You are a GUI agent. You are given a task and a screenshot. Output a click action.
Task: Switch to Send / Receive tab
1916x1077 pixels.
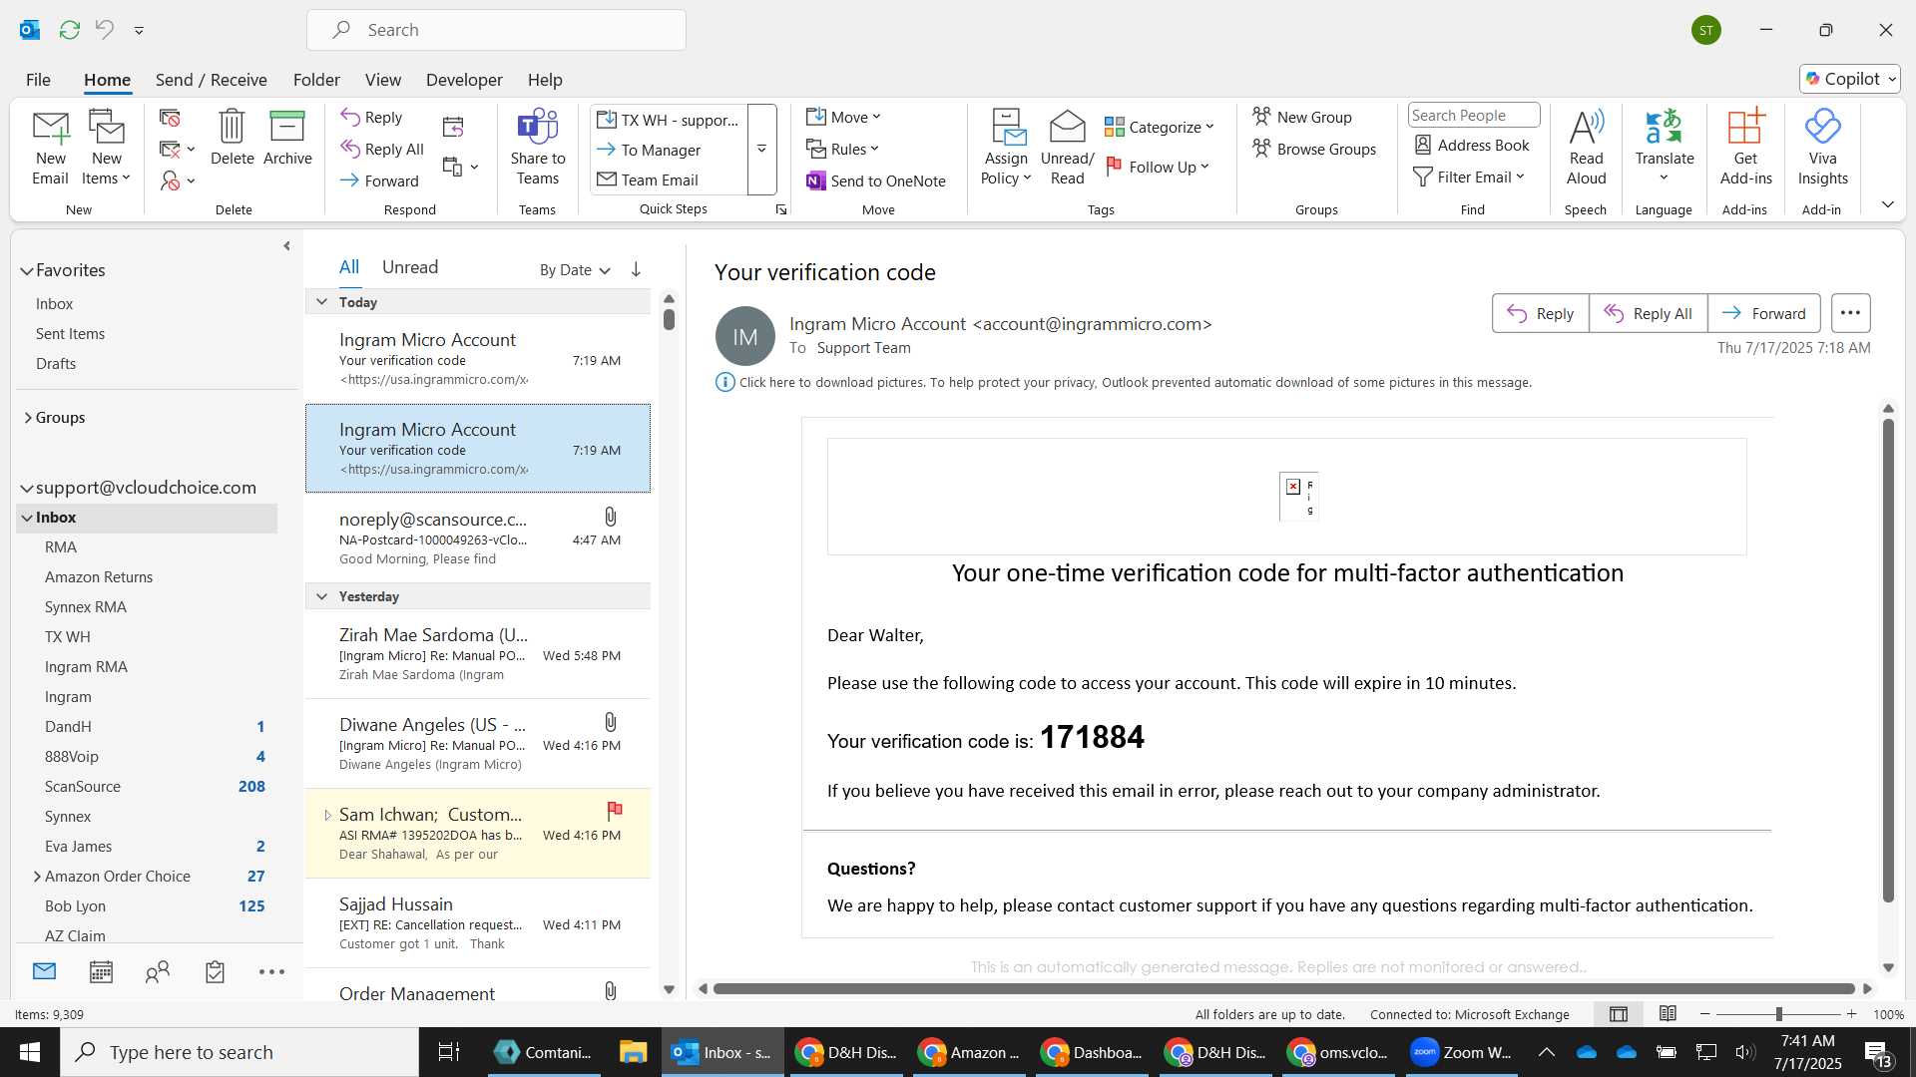211,80
